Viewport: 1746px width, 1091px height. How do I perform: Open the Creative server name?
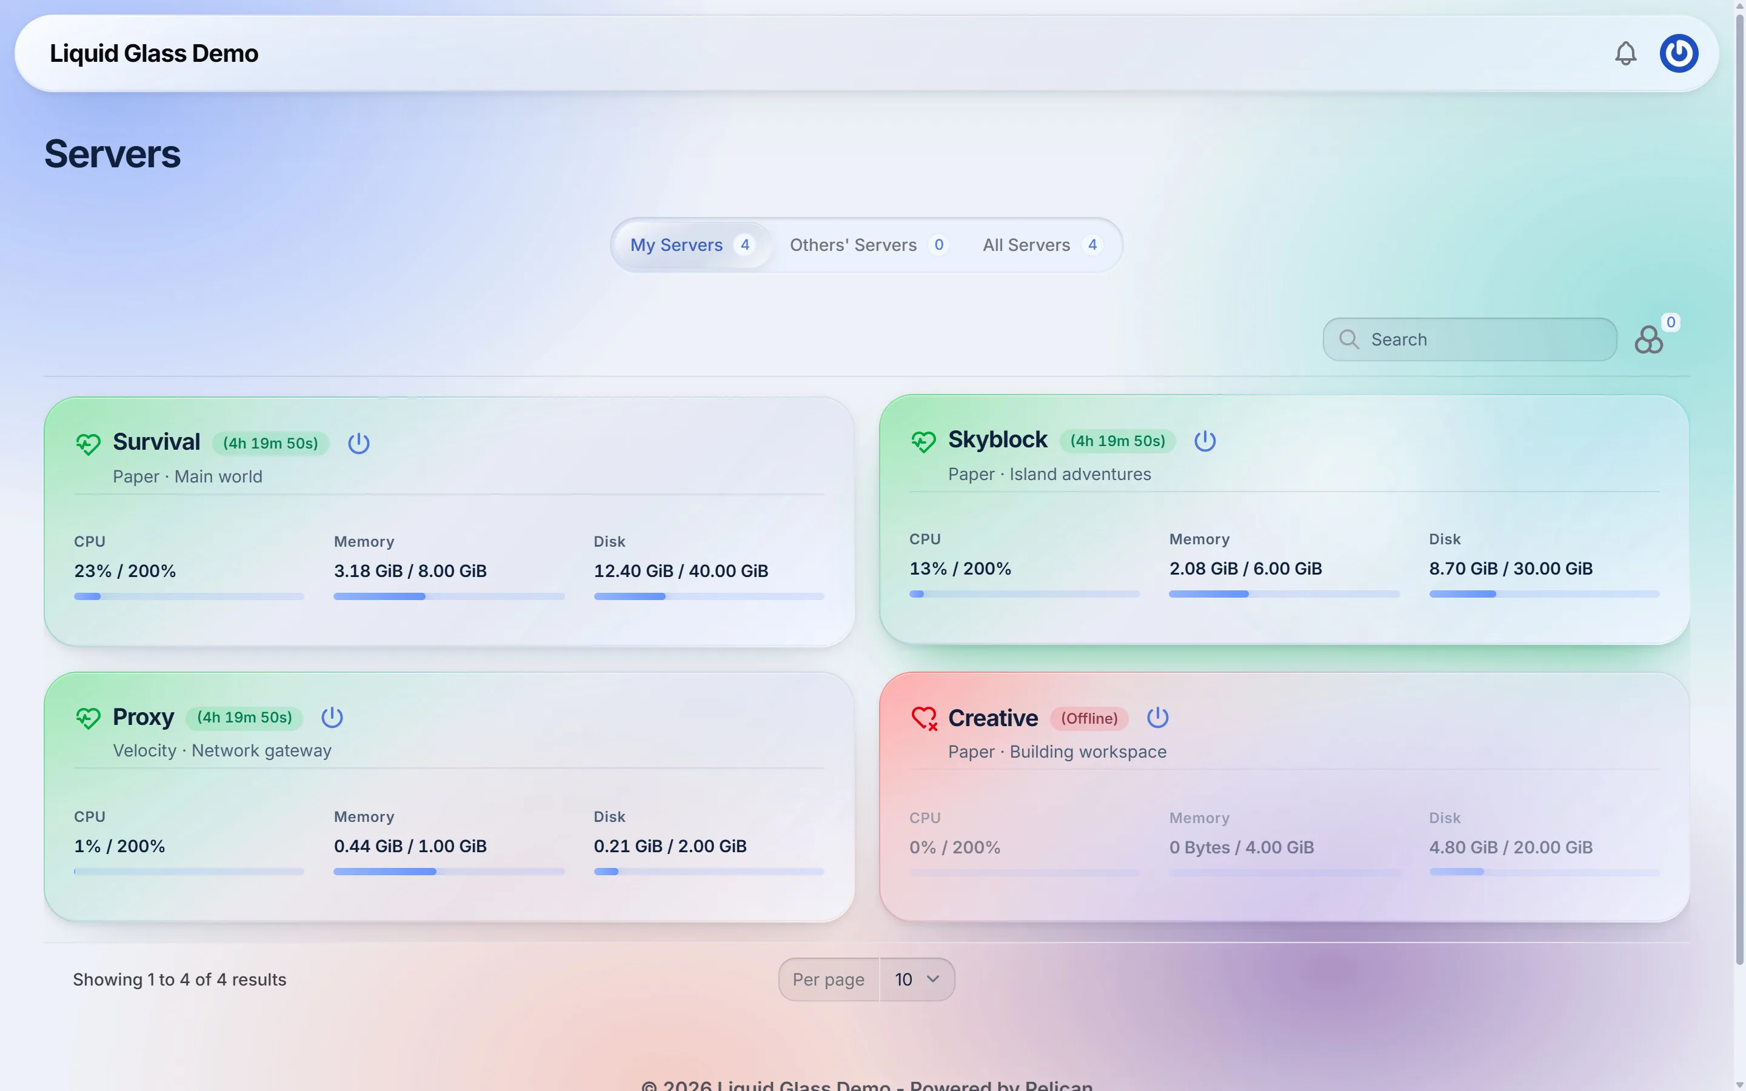pyautogui.click(x=993, y=718)
